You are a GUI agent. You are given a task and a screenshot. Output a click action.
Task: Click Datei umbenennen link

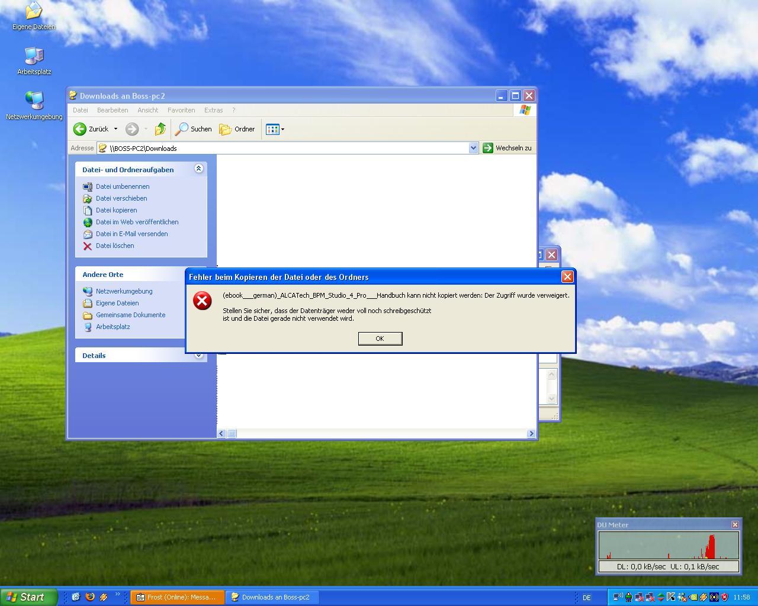(123, 186)
